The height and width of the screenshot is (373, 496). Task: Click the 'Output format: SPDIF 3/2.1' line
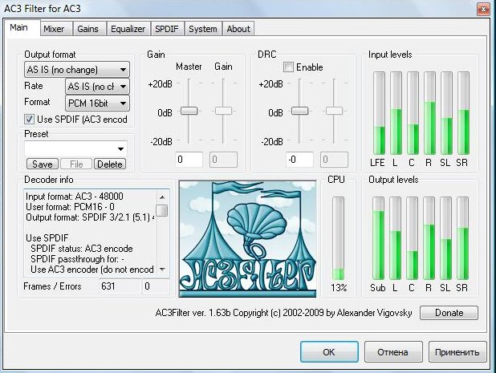[91, 217]
